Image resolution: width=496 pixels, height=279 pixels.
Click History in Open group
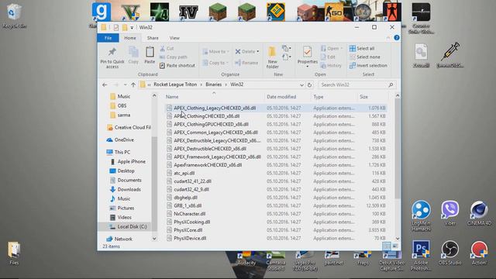[x=331, y=65]
